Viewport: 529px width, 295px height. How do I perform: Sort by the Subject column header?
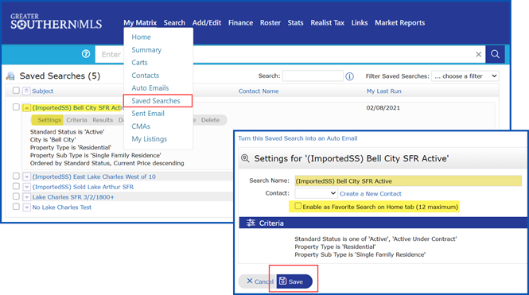click(x=42, y=91)
